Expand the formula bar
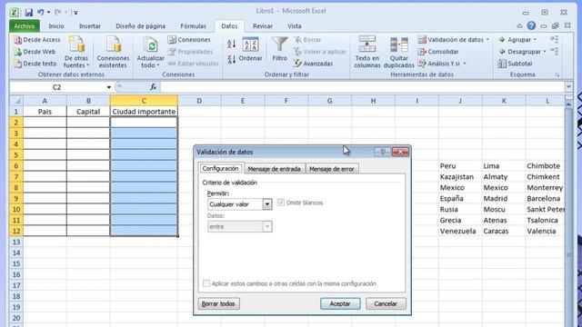The width and height of the screenshot is (582, 327). (568, 87)
